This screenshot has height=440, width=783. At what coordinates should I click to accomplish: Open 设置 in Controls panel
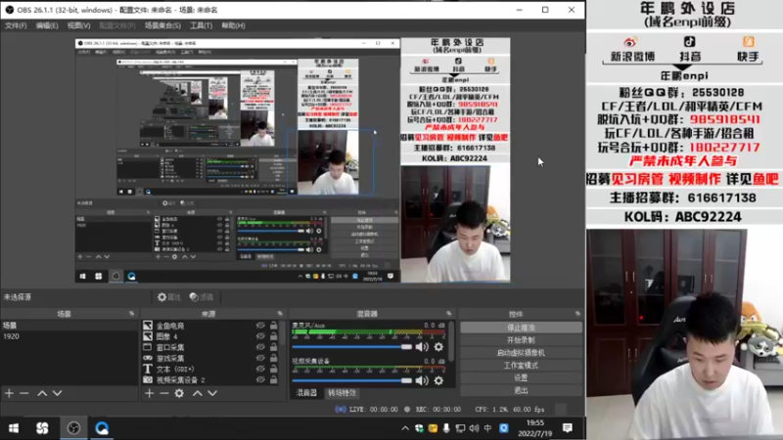point(521,377)
